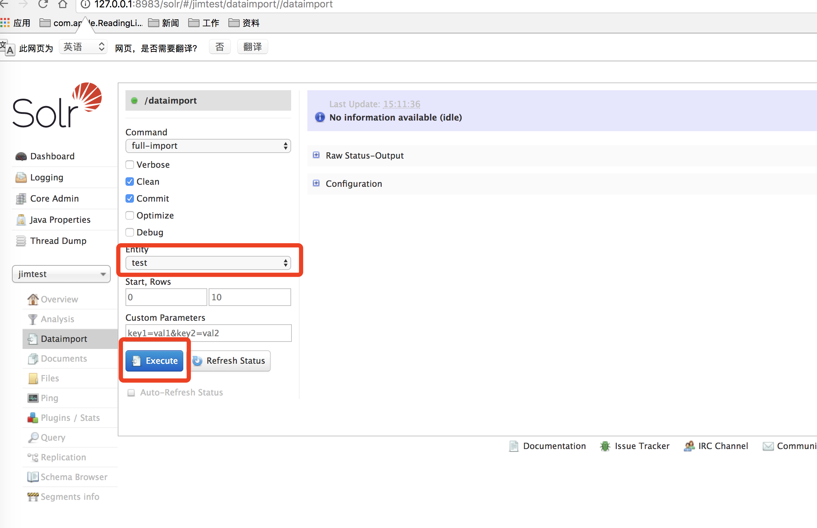Viewport: 817px width, 528px height.
Task: Open the 资料 bookmarks folder
Action: click(x=244, y=23)
